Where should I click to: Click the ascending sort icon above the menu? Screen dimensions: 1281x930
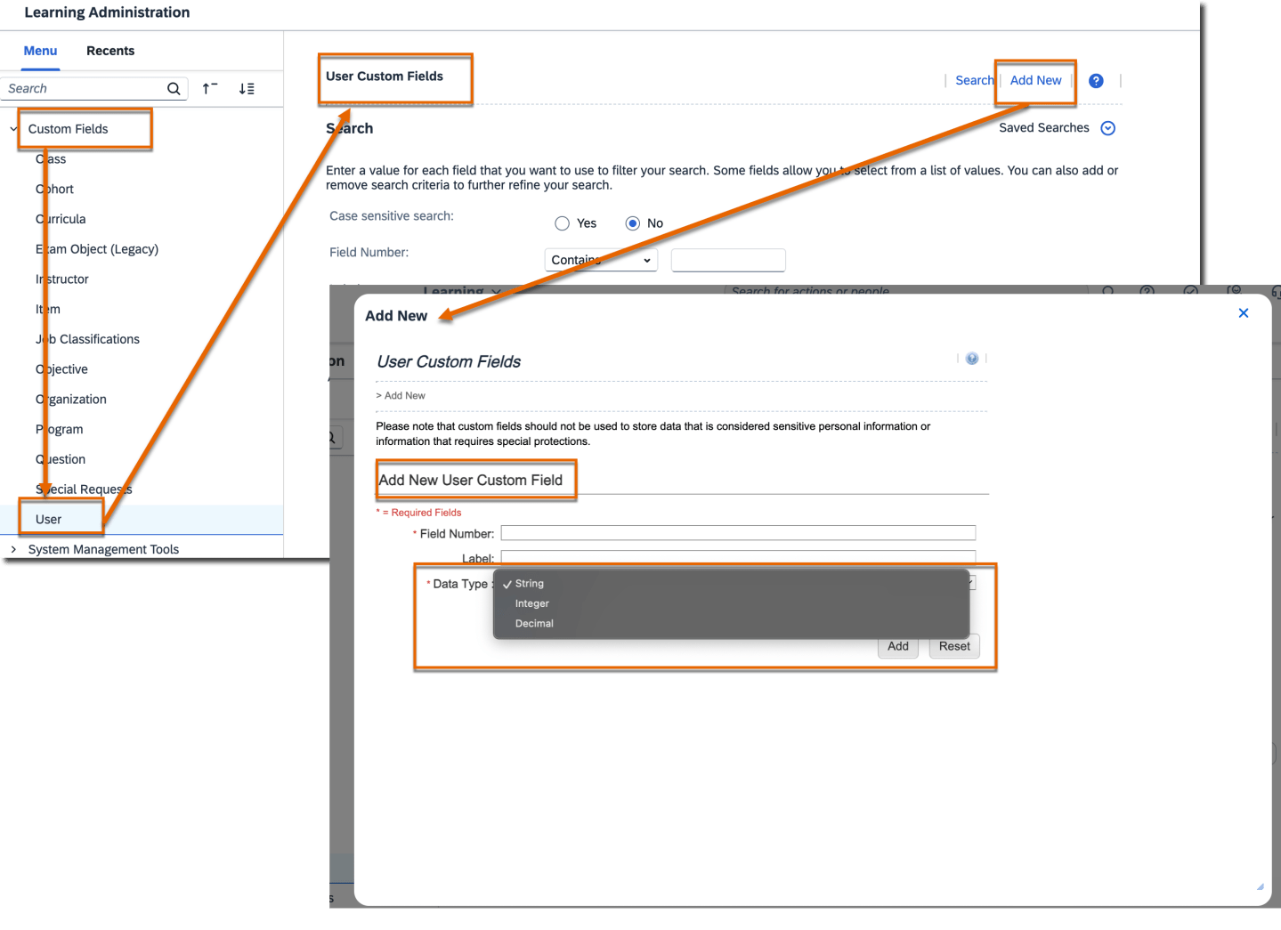click(209, 88)
